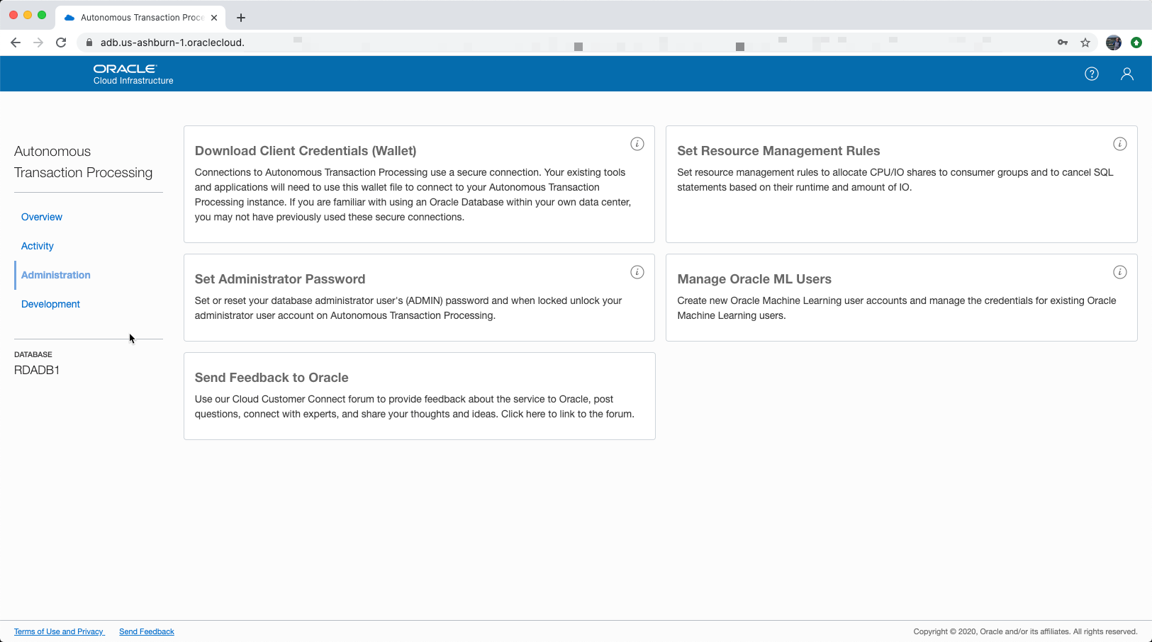The image size is (1152, 642).
Task: Open Terms of Use and Privacy
Action: (x=59, y=631)
